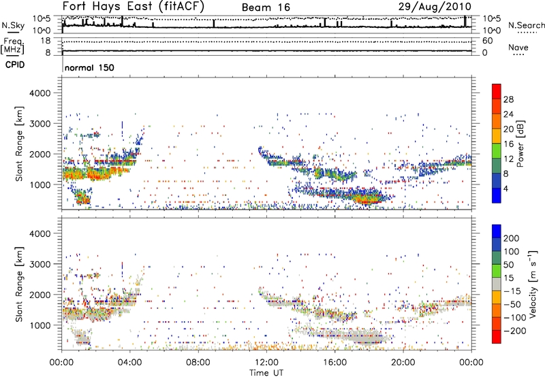Click the '12:00' time axis label
545x377 pixels.
(x=266, y=363)
